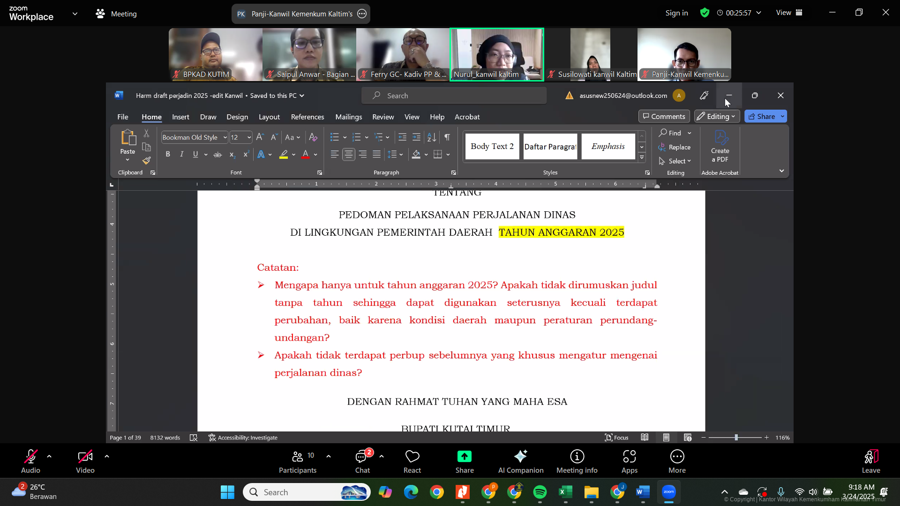Viewport: 900px width, 506px height.
Task: Click Create a PDF Acrobat icon
Action: (x=720, y=147)
